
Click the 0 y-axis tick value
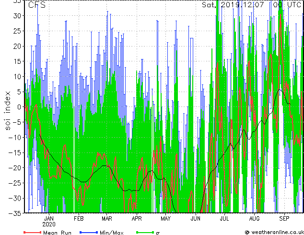pos(19,107)
